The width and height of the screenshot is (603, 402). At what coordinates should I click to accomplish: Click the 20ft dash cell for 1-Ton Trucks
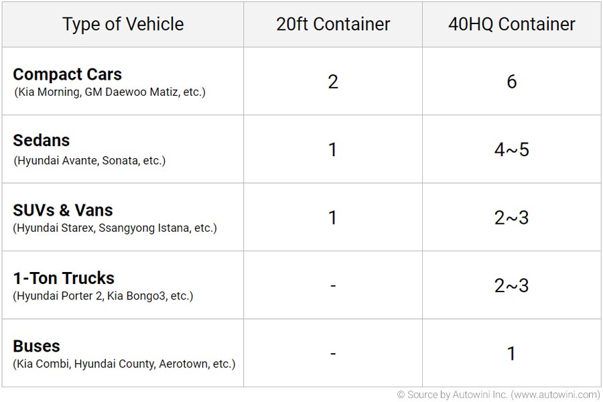(x=333, y=286)
